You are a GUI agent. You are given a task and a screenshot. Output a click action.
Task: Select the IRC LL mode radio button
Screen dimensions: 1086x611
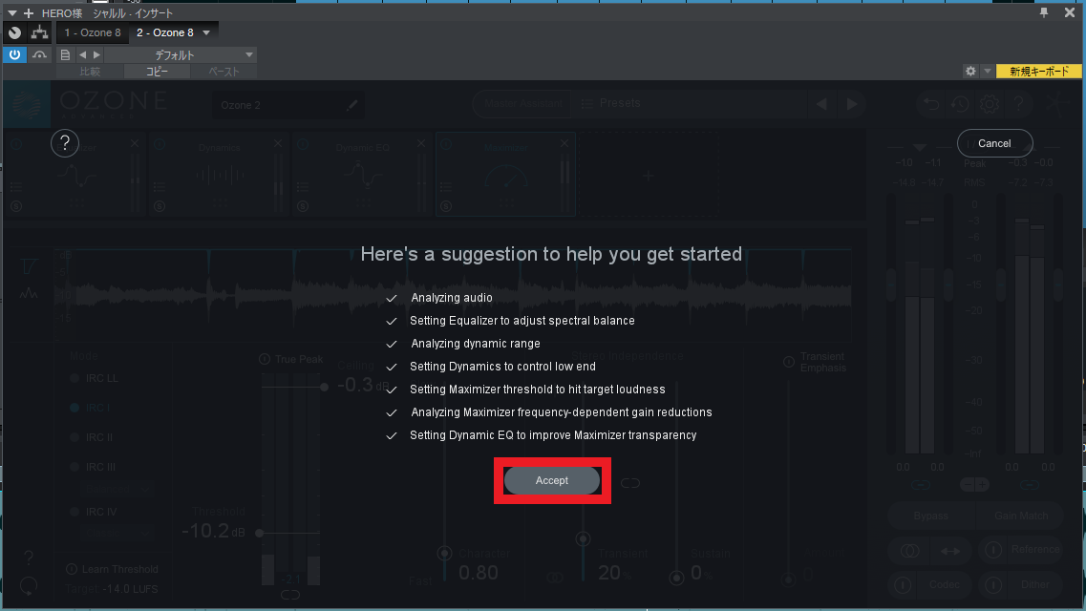coord(75,378)
